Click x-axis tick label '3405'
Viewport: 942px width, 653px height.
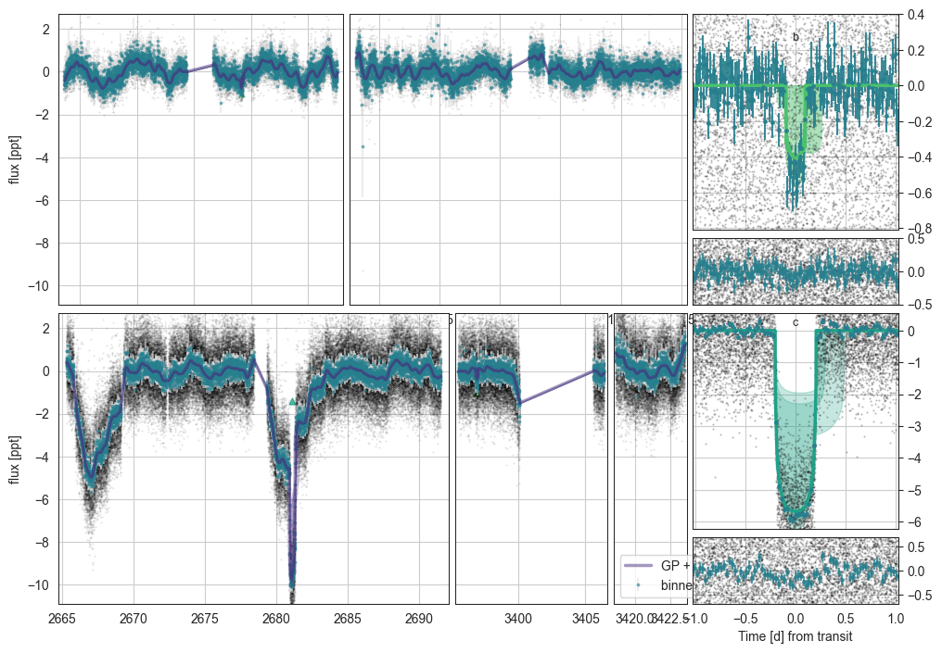[586, 618]
